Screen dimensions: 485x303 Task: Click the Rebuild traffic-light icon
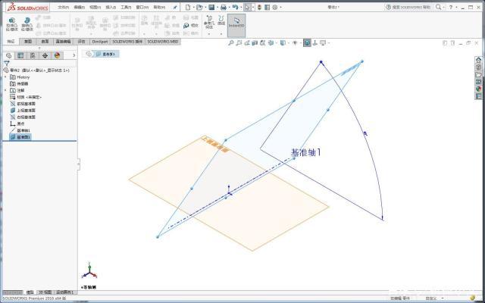[259, 7]
